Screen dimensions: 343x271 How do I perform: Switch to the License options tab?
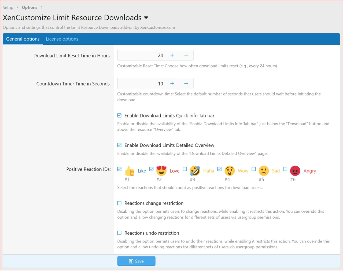click(x=62, y=39)
